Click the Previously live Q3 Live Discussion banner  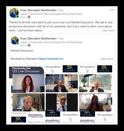coord(26,70)
